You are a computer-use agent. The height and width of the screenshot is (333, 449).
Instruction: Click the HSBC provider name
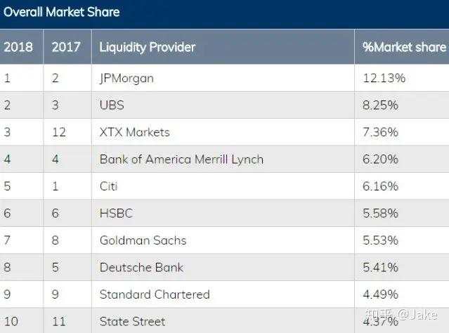coord(116,213)
